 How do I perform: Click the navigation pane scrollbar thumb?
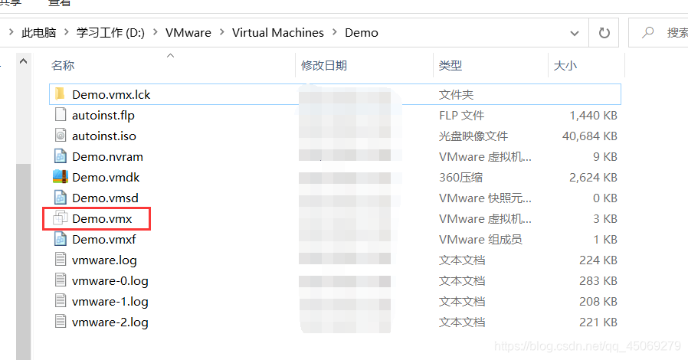coord(24,261)
